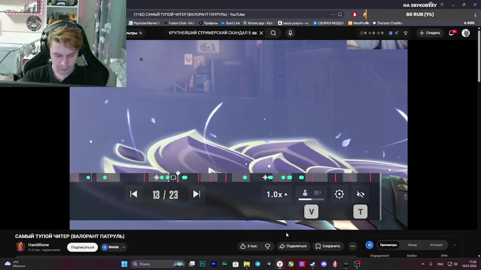The height and width of the screenshot is (270, 481).
Task: Open the weather widget showing -2°C
Action: [15, 264]
